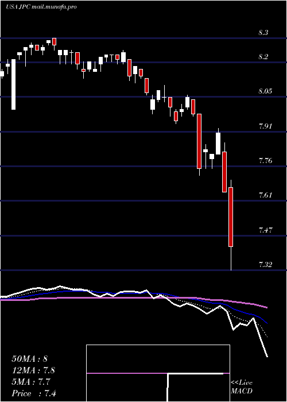Click the 7.91 price axis label
Image resolution: width=287 pixels, height=402 pixels.
(265, 126)
